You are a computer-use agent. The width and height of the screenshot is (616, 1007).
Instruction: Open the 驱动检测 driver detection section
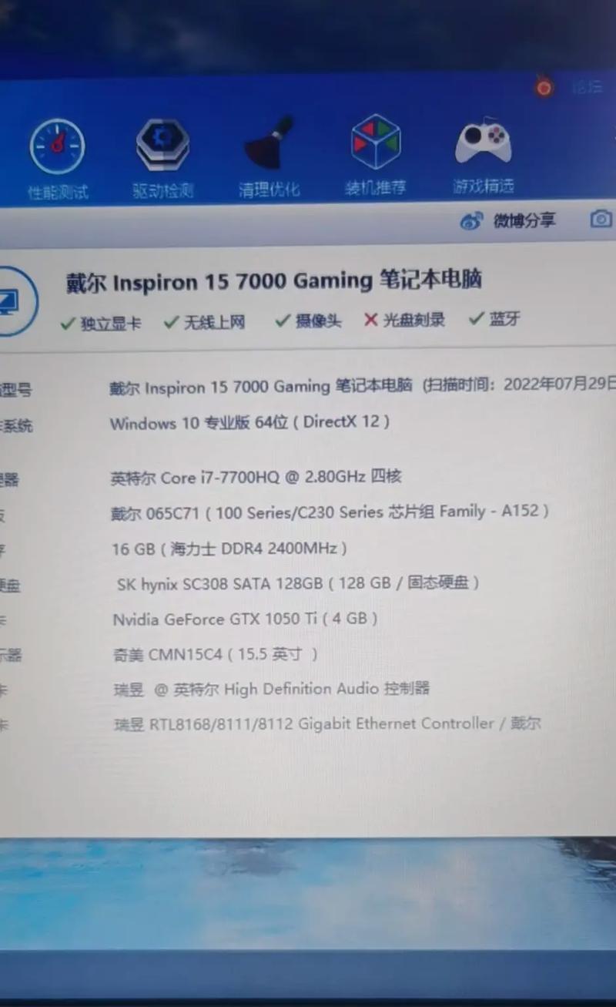162,159
